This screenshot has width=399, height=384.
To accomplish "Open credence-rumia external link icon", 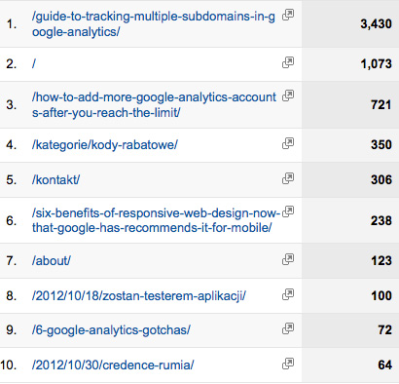I will [288, 364].
